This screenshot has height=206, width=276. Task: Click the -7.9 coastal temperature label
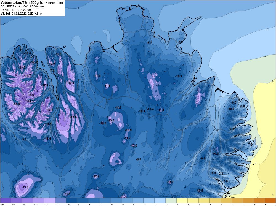tap(181, 42)
